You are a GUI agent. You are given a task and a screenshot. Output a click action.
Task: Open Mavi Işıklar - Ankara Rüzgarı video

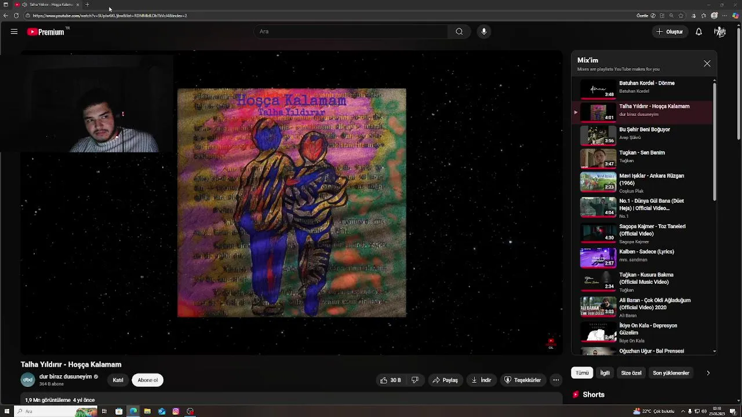click(x=643, y=182)
